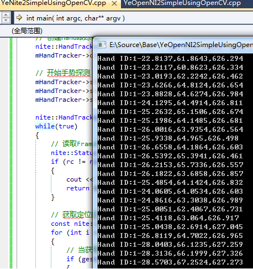Click console line ending 627.326
Screen dimensions: 253x269
point(170,254)
